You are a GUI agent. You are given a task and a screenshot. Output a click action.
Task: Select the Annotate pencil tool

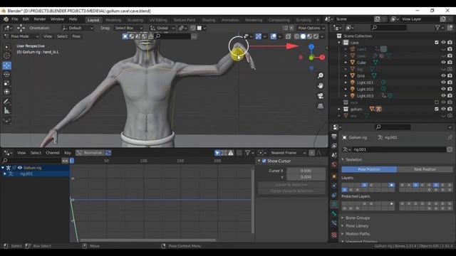coord(6,102)
